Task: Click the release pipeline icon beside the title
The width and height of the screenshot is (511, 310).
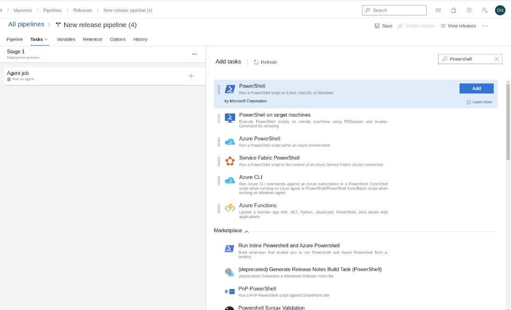Action: (x=58, y=25)
